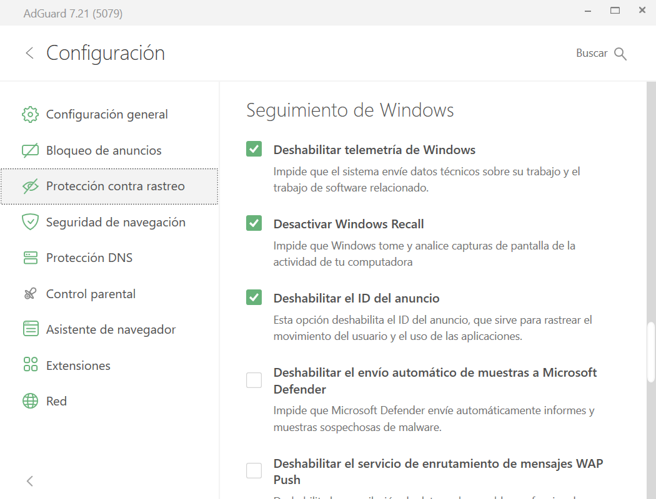Switch to Protección DNS section
Screen dimensions: 656x499
109,258
